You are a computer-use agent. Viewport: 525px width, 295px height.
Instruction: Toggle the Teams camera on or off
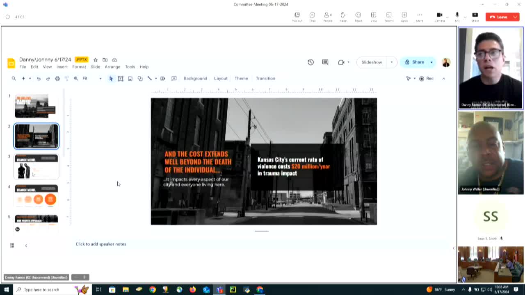coord(439,16)
